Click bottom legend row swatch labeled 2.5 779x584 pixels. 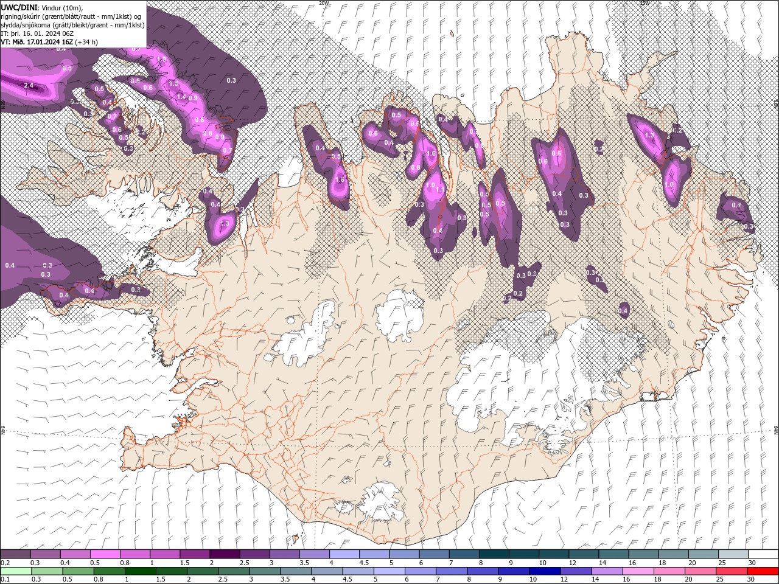click(234, 571)
